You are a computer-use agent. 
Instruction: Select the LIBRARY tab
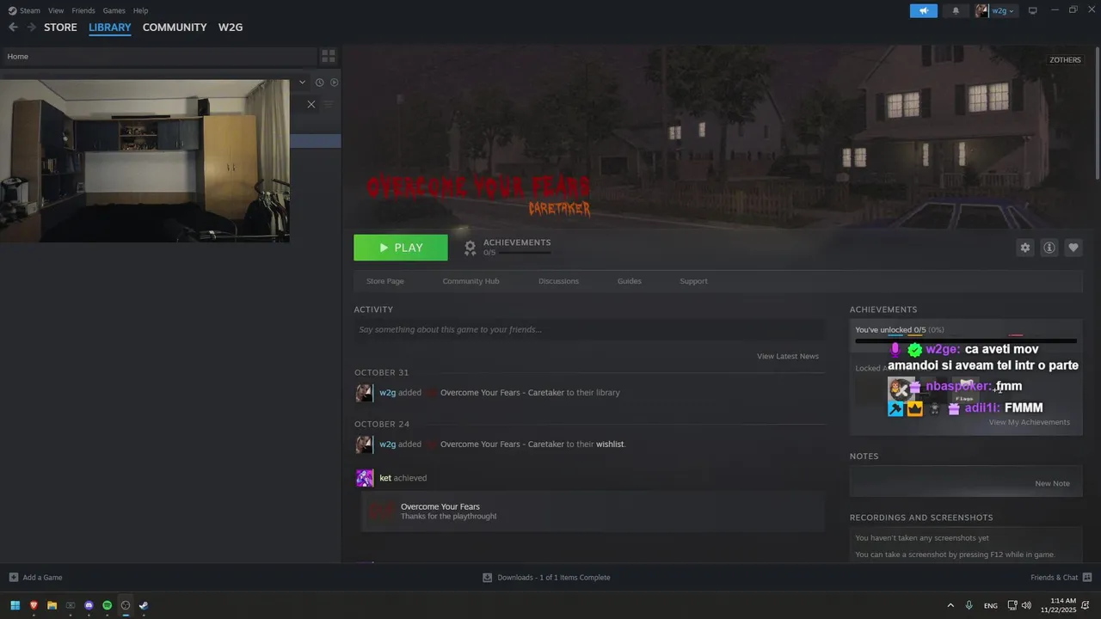point(110,28)
